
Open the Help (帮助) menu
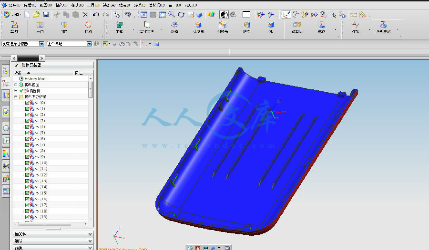click(x=191, y=5)
